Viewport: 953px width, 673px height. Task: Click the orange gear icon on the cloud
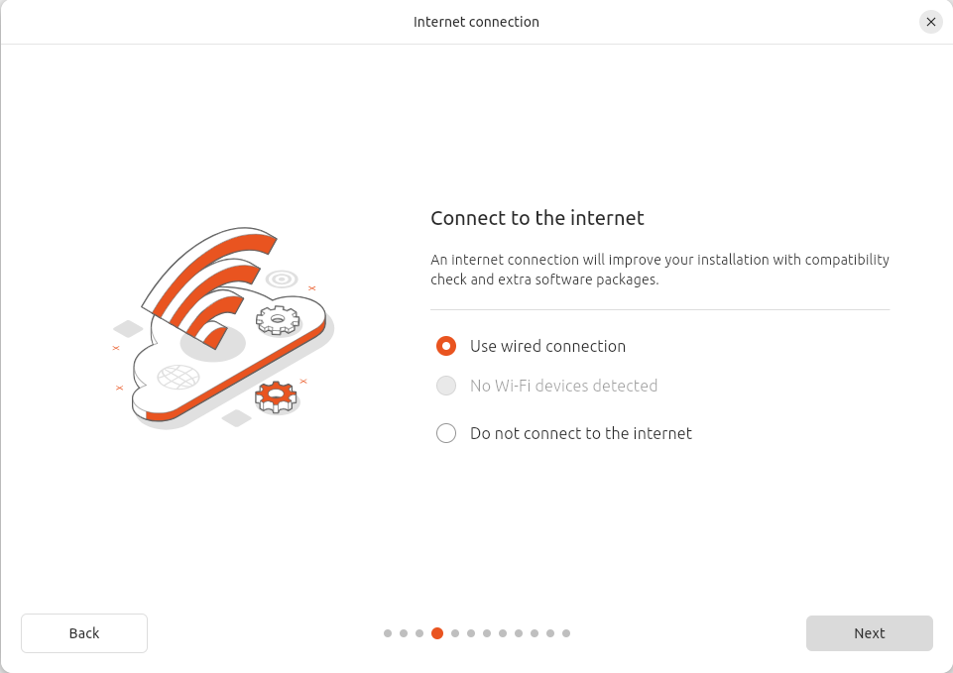point(277,395)
